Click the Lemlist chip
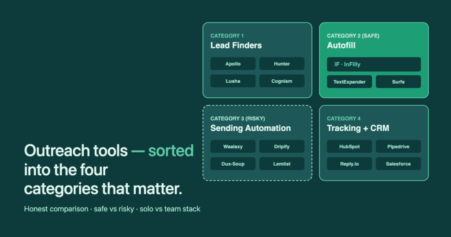 (281, 164)
